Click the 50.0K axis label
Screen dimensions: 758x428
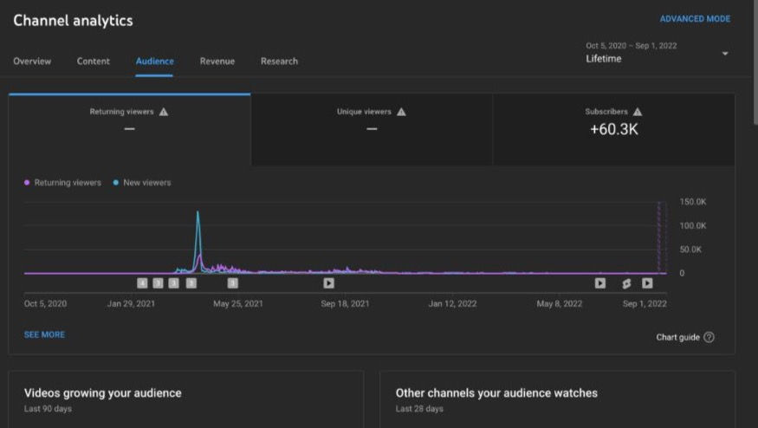tap(690, 250)
